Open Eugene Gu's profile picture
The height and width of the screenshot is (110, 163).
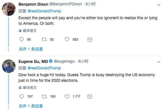click(x=9, y=66)
